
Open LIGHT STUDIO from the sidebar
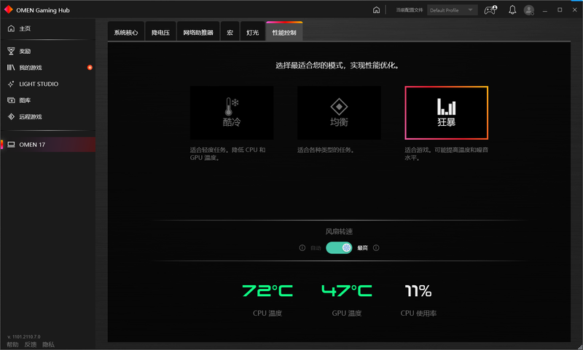tap(38, 84)
